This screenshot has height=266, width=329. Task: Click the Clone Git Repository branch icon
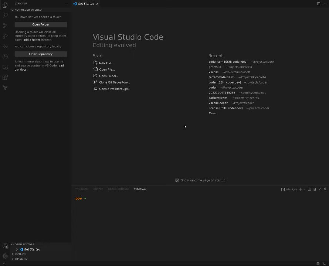pyautogui.click(x=95, y=82)
